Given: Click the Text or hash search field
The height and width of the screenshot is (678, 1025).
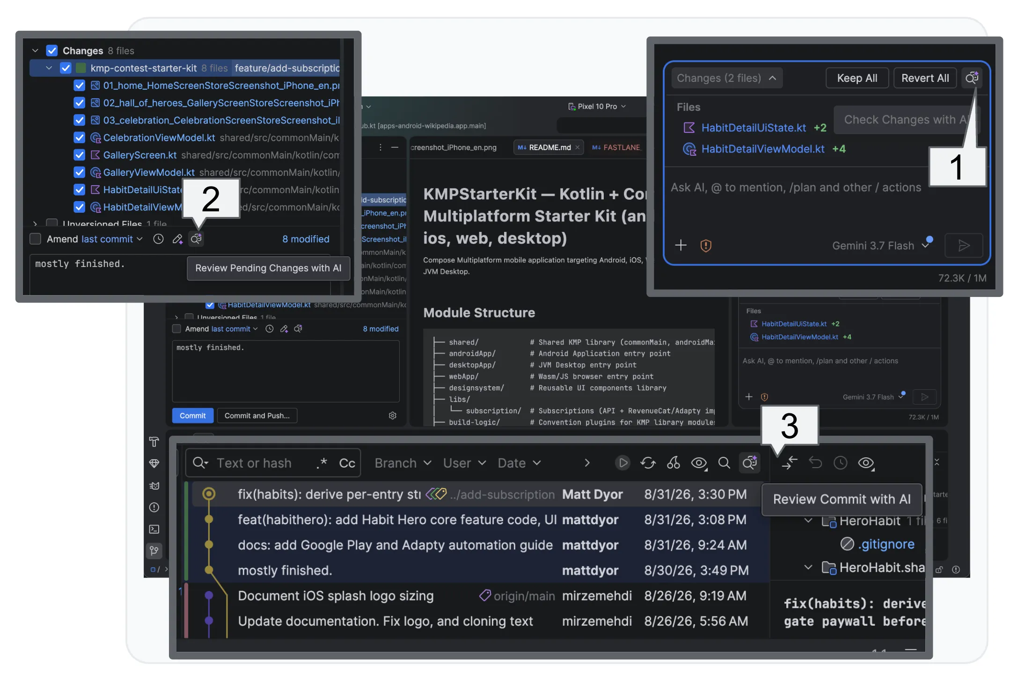Looking at the screenshot, I should coord(273,463).
